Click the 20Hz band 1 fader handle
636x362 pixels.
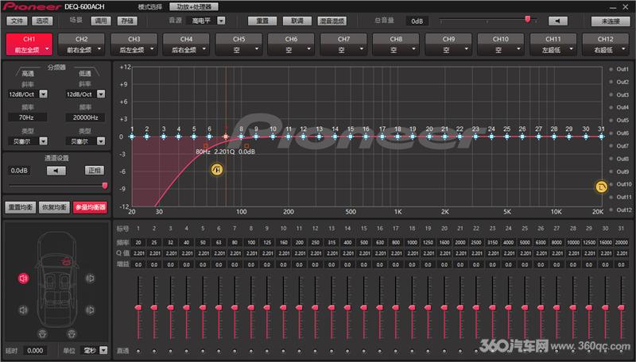138,308
